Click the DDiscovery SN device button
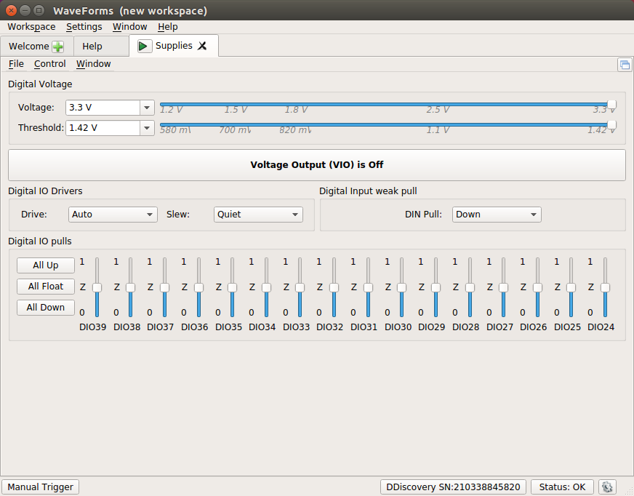 [453, 487]
